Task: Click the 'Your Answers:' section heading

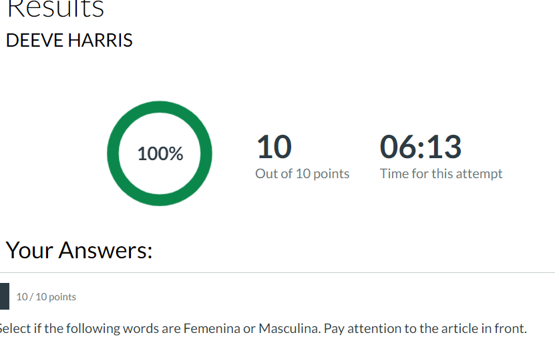Action: (79, 250)
